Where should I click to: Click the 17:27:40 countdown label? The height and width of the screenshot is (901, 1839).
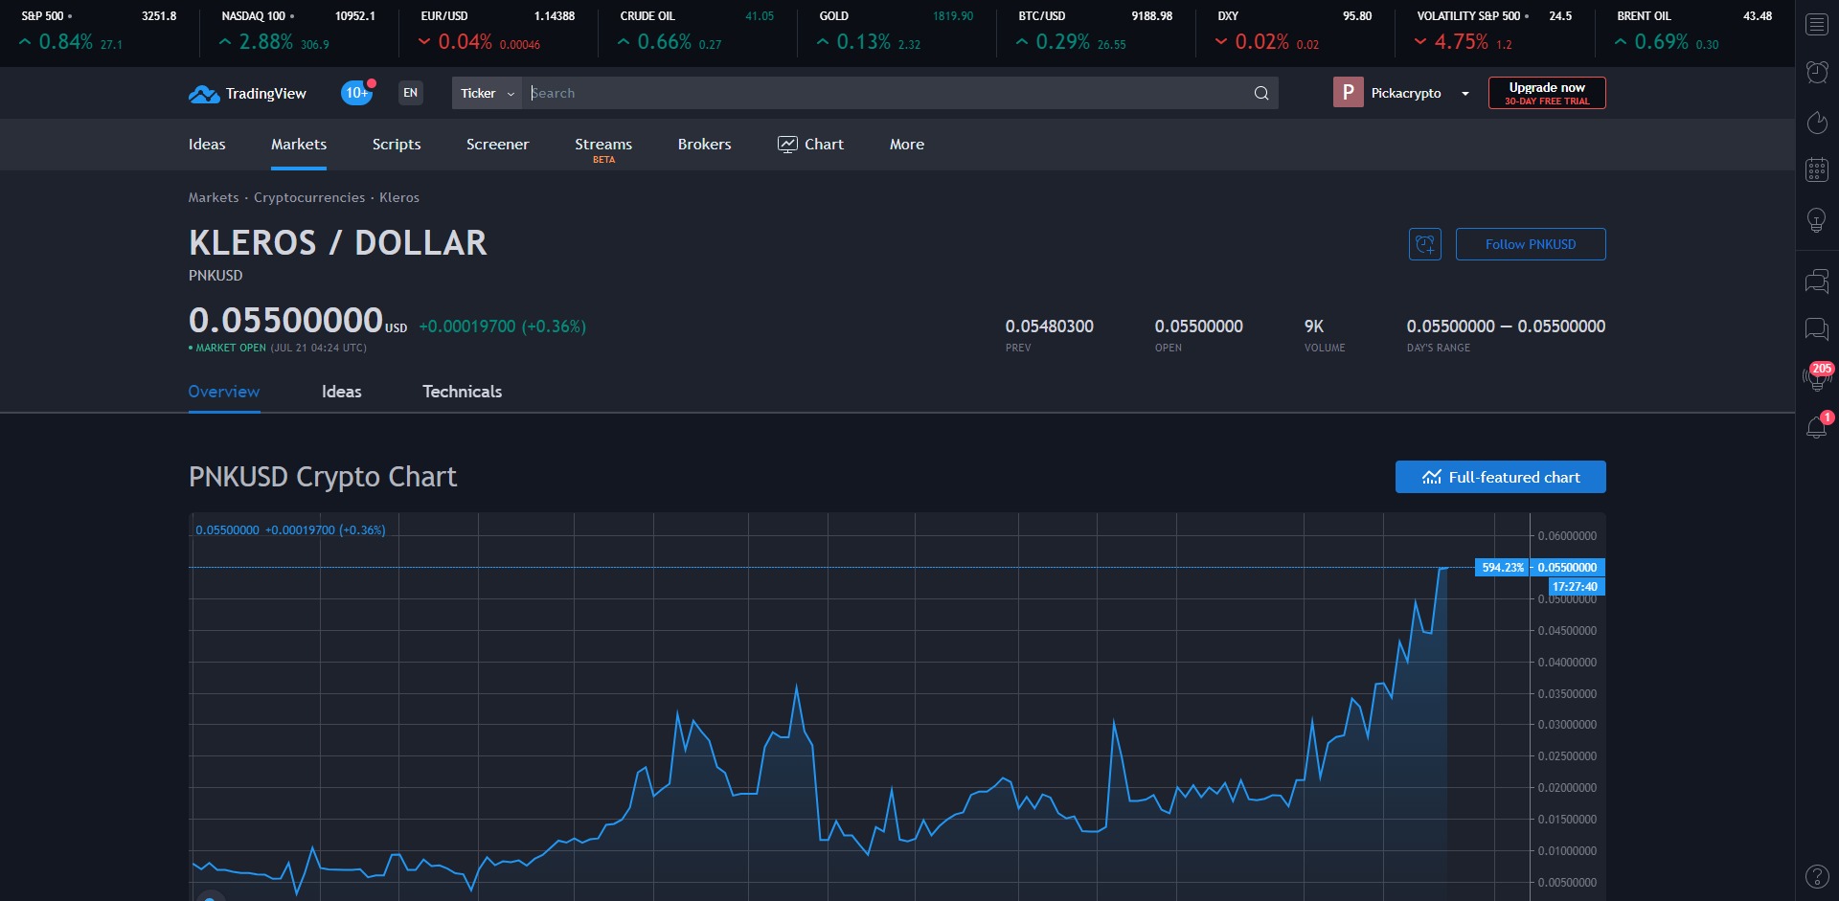[1575, 587]
